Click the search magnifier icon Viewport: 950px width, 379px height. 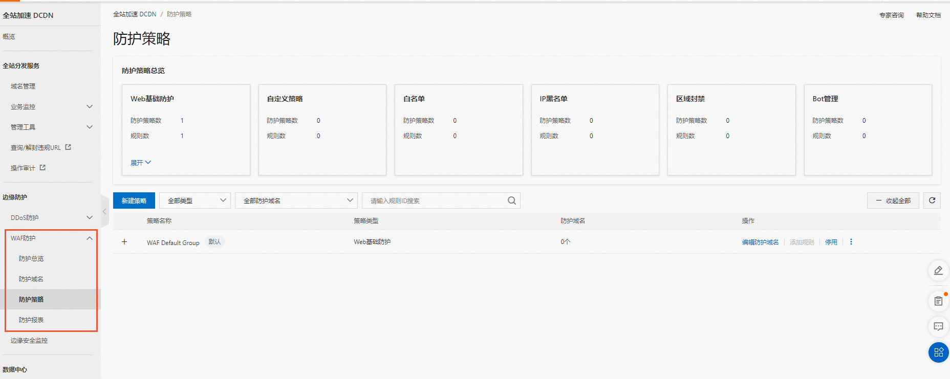pos(511,200)
